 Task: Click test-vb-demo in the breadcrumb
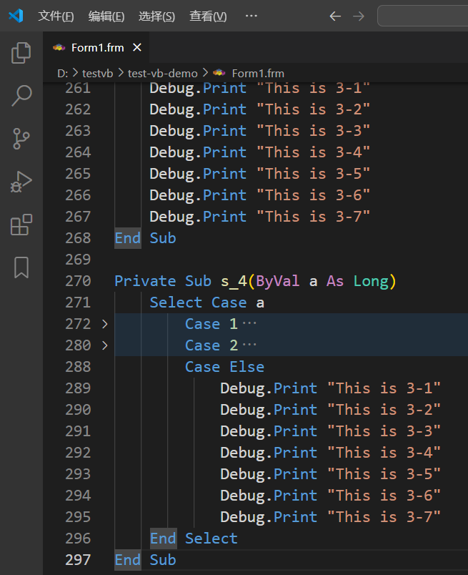163,73
